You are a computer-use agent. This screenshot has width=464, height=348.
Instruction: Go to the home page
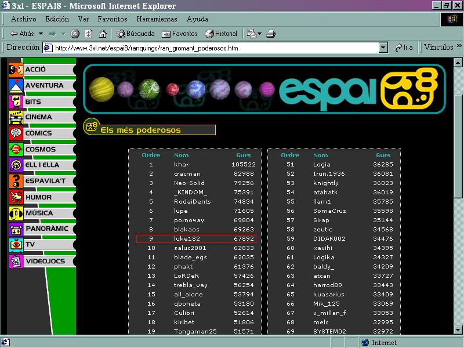pyautogui.click(x=103, y=34)
